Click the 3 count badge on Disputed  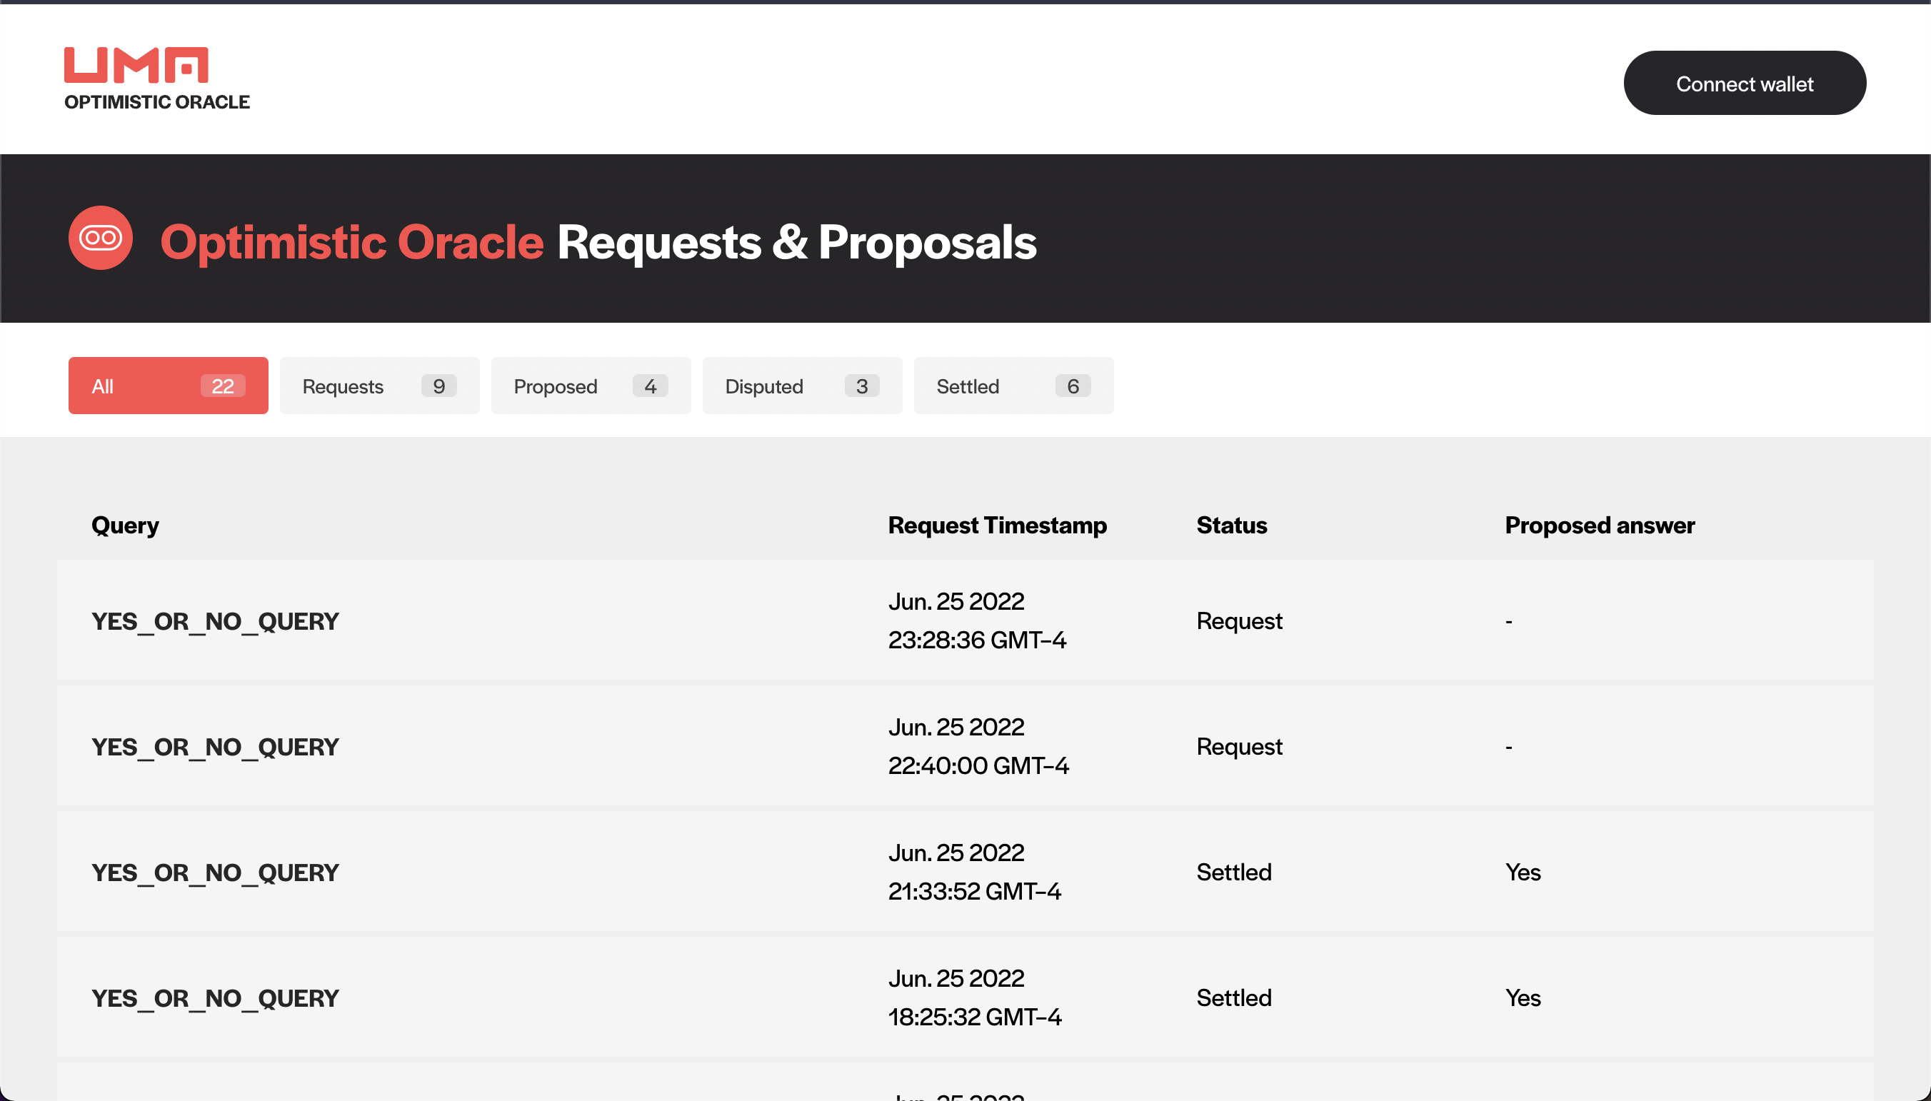[862, 386]
